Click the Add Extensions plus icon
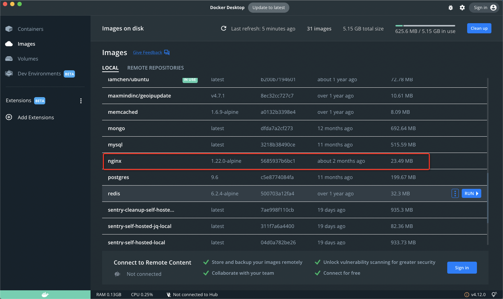503x299 pixels. point(9,117)
